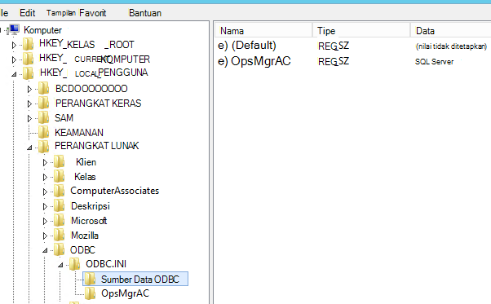Click the KEAMANAN folder icon

click(43, 132)
